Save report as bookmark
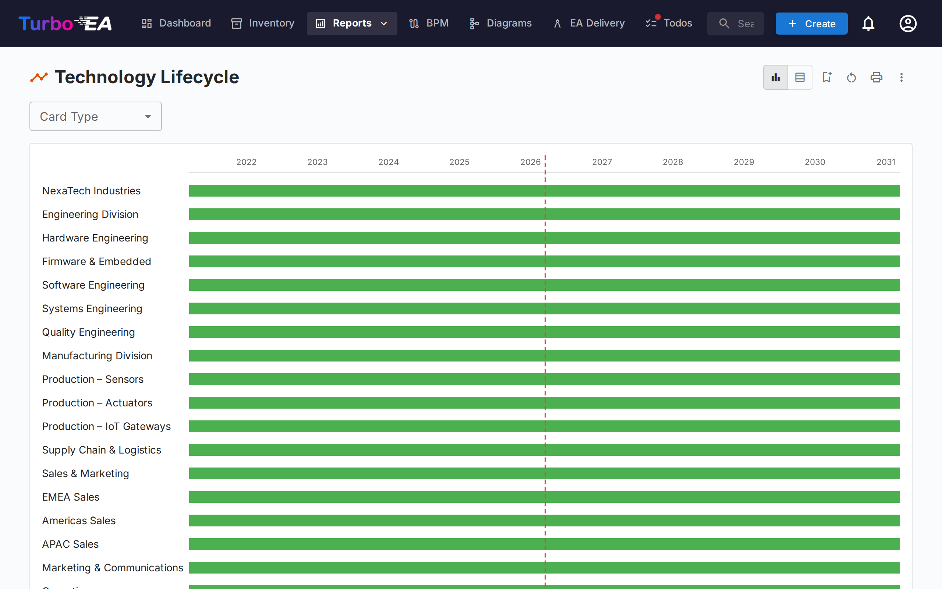This screenshot has height=589, width=942. click(827, 77)
